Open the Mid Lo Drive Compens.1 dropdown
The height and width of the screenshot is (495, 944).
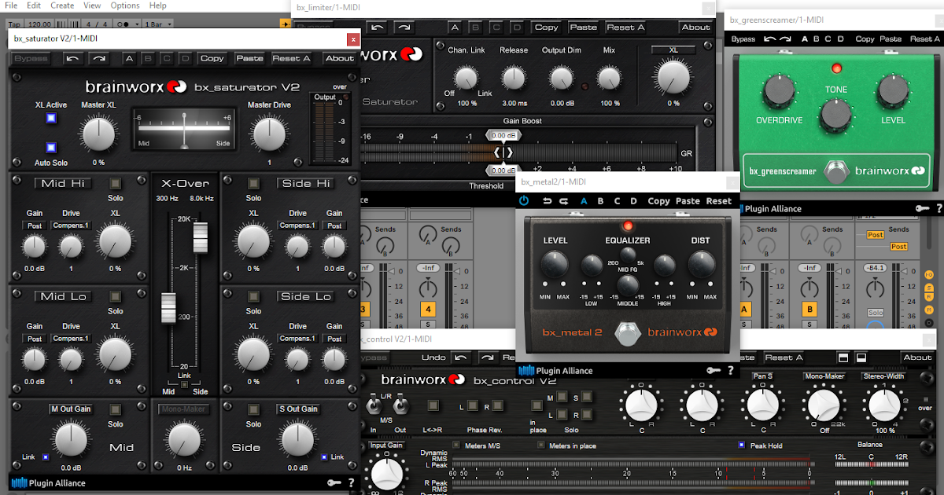tap(72, 339)
